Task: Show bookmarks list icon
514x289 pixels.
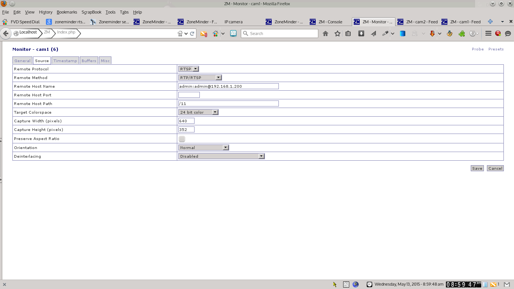Action: 348,33
